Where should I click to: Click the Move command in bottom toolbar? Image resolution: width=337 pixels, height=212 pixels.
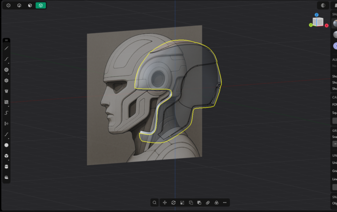pos(165,203)
